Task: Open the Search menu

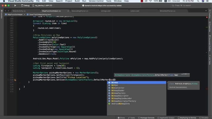Action: pyautogui.click(x=59, y=1)
